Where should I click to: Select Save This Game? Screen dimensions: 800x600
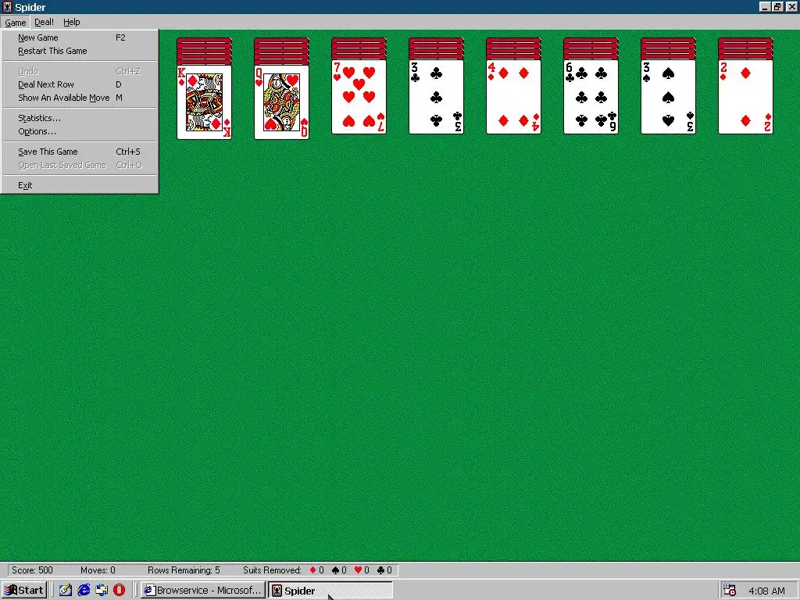(x=80, y=152)
